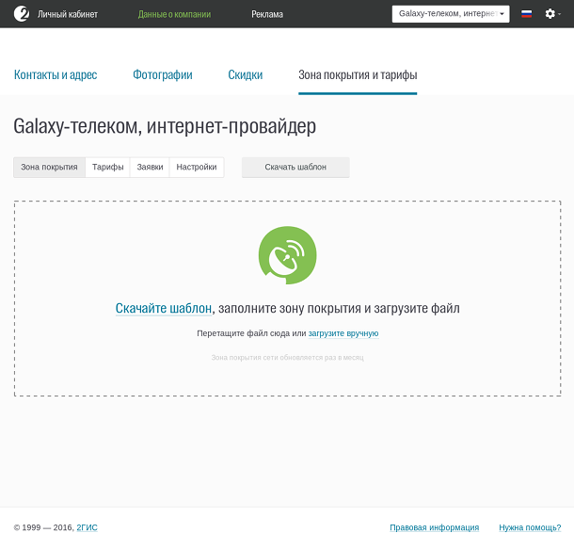Viewport: 574px width, 549px height.
Task: Open Правовая информация link
Action: pos(434,527)
